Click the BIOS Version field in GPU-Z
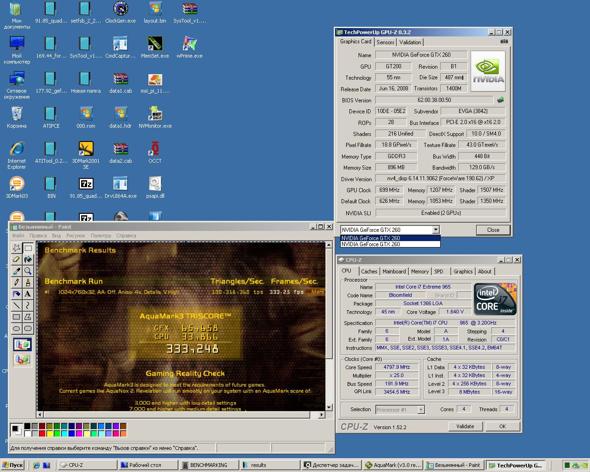 [x=434, y=100]
